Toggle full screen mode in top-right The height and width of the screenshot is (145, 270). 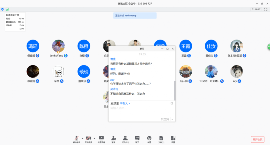[266, 9]
